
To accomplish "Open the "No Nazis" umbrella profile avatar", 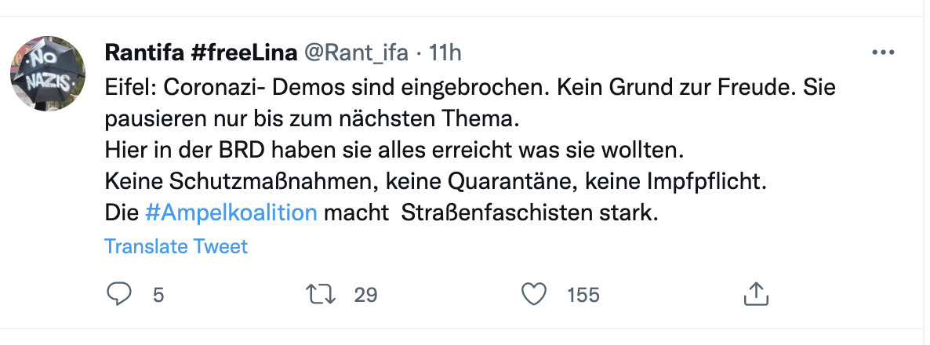I will tap(48, 72).
